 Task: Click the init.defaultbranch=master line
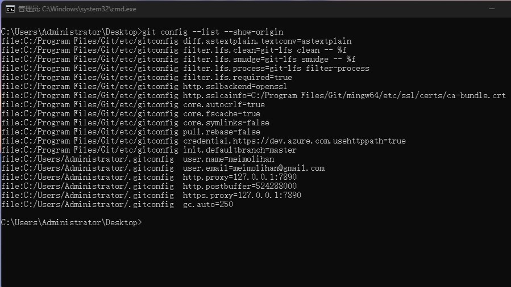[x=149, y=150]
